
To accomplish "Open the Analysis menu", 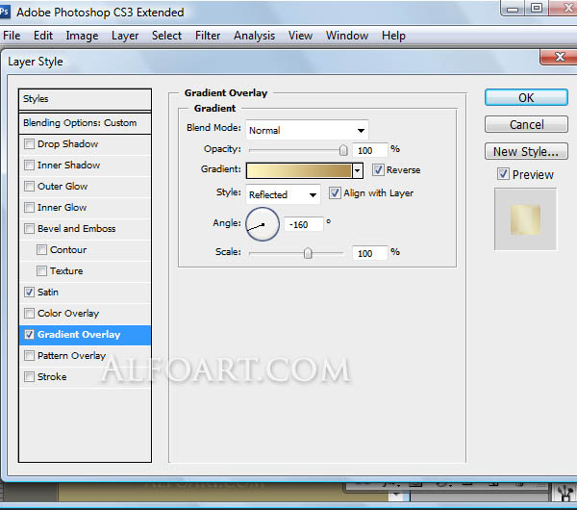I will click(x=254, y=36).
